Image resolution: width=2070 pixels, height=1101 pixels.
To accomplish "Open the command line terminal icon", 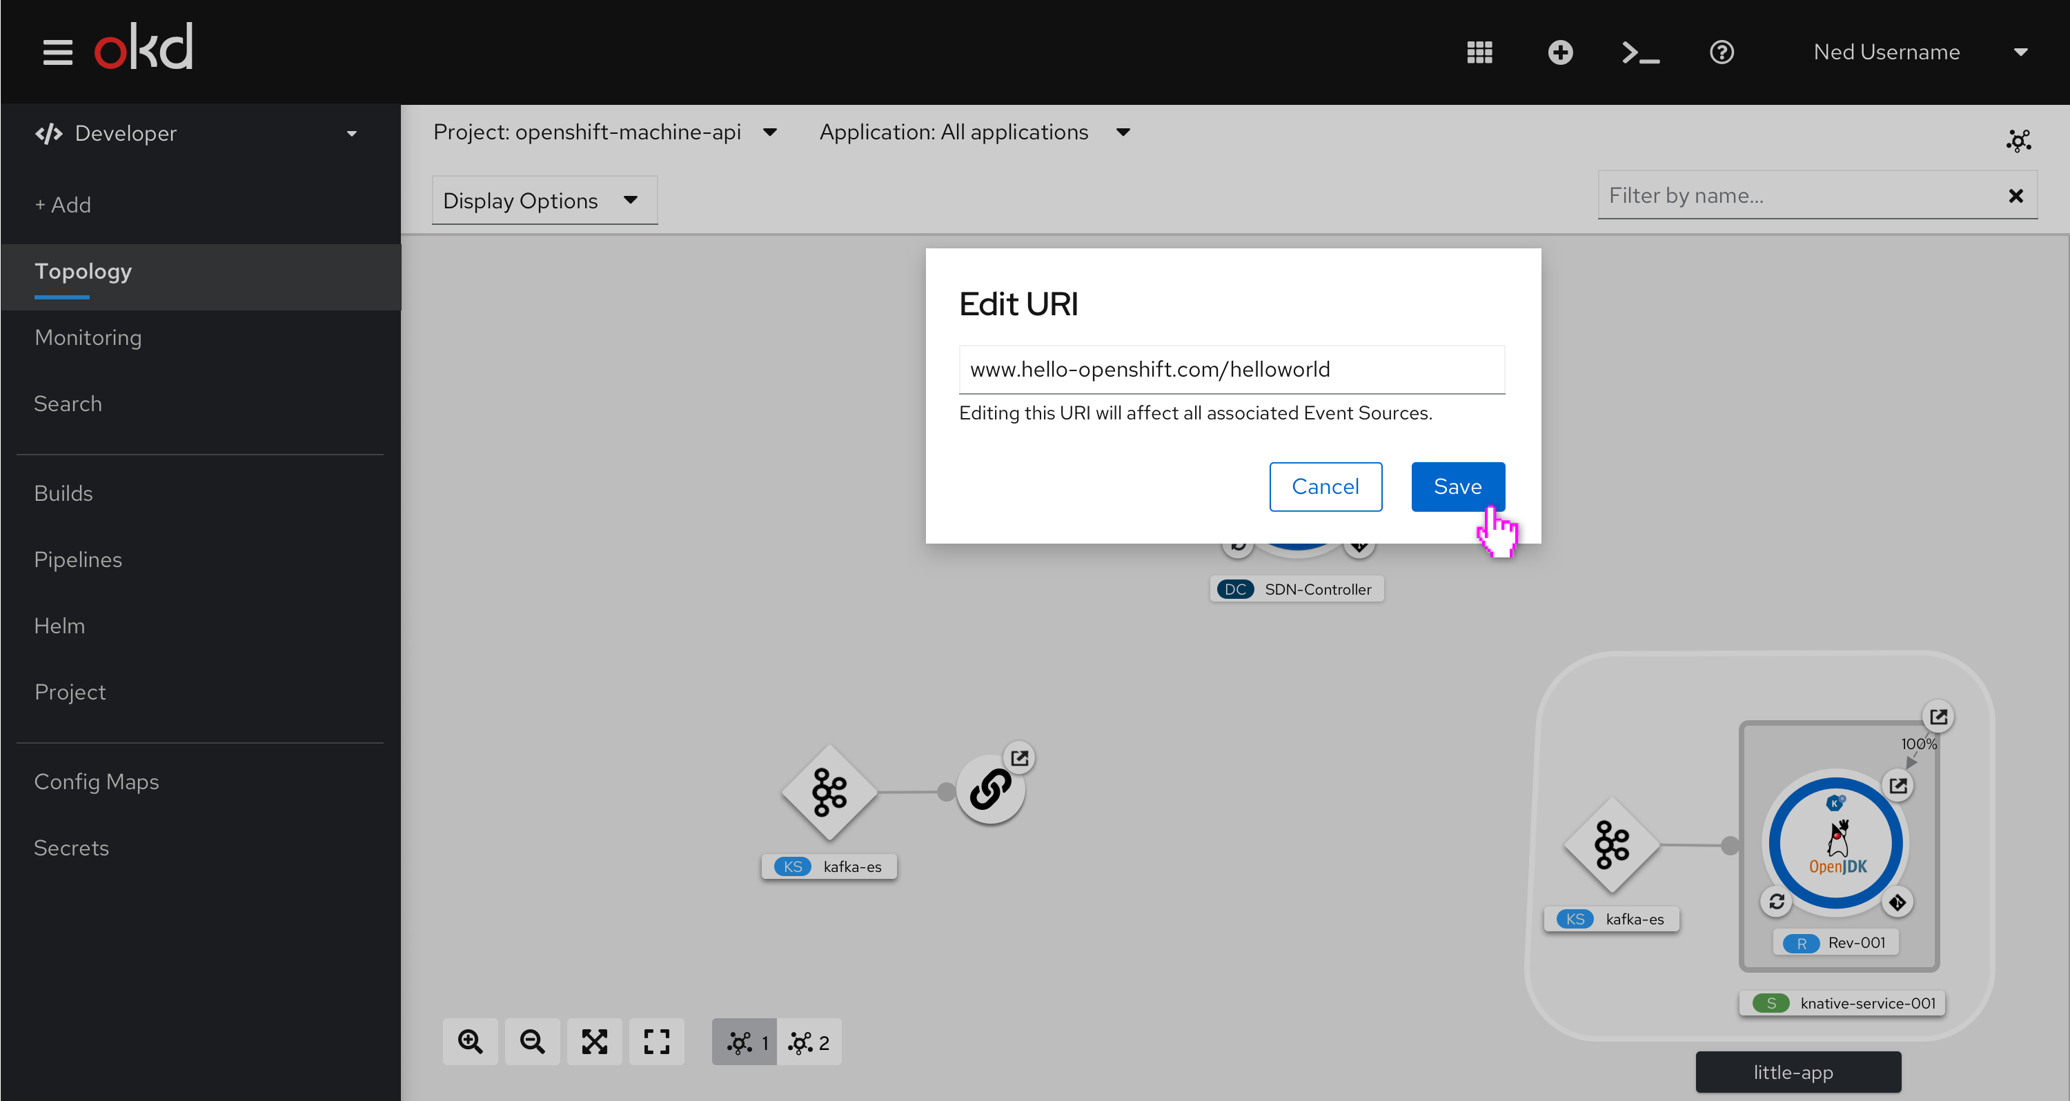I will coord(1641,52).
